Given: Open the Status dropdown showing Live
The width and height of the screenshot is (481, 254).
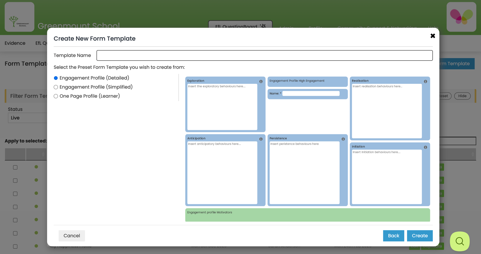Looking at the screenshot, I should (x=28, y=118).
